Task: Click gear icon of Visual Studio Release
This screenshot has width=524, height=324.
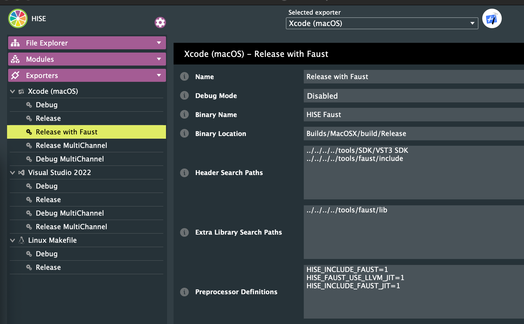Action: [29, 200]
